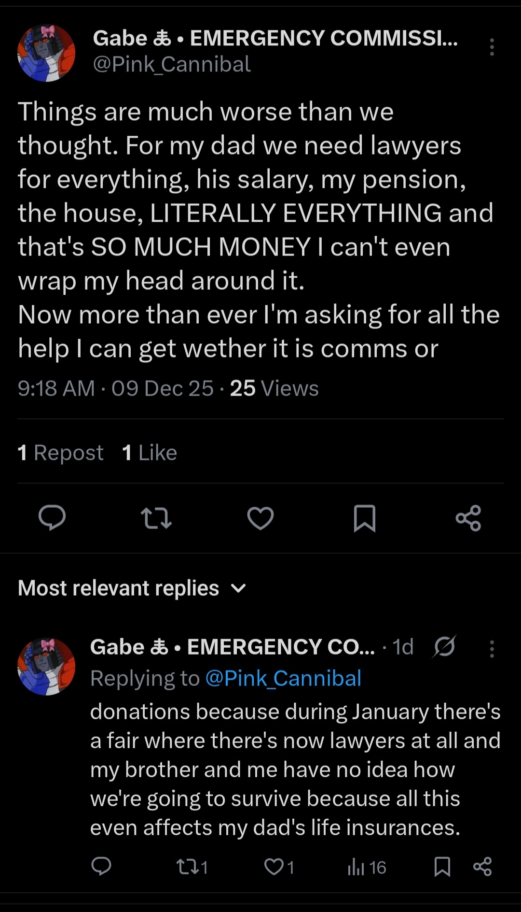The image size is (521, 912).
Task: Repost the main post
Action: pos(156,518)
